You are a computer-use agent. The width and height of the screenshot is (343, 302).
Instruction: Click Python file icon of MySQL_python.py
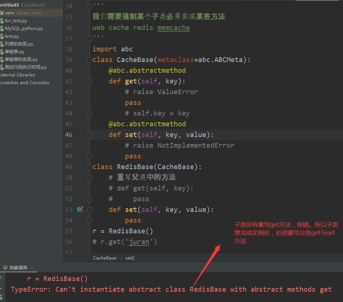coord(2,29)
